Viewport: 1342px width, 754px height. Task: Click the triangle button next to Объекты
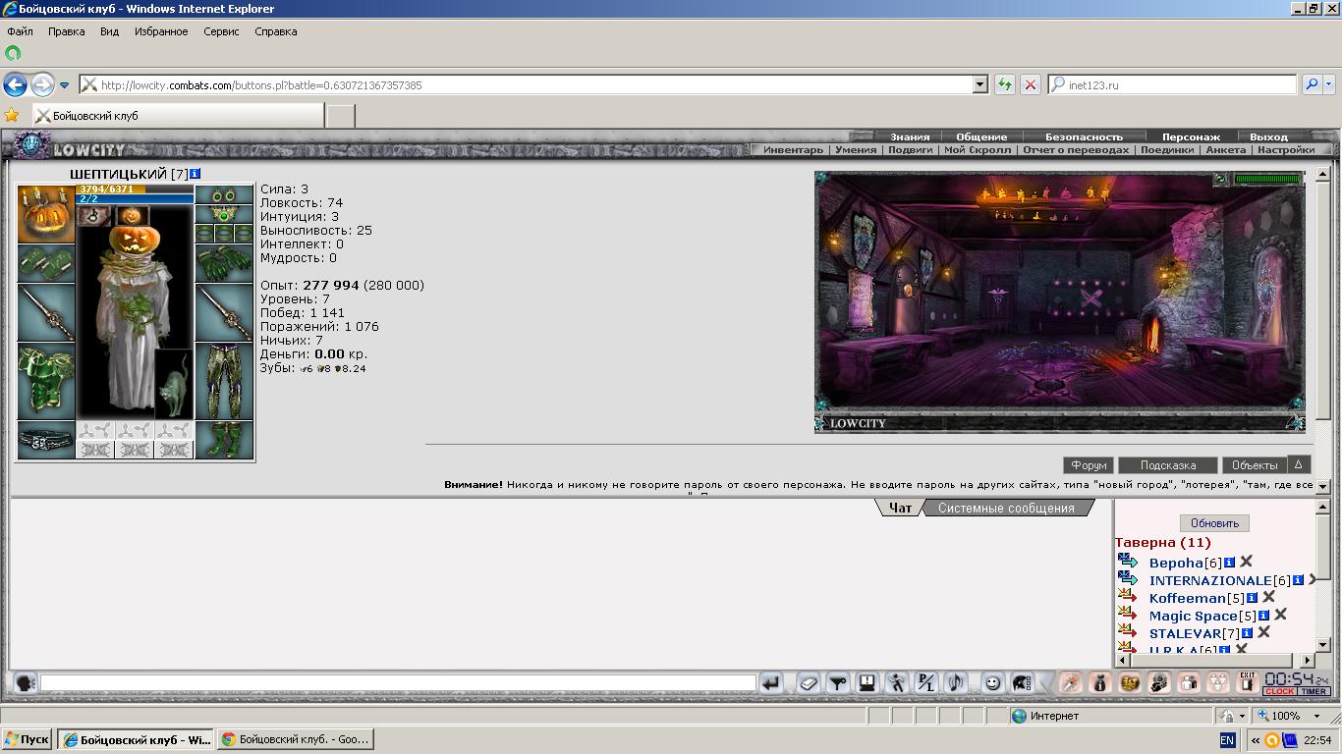click(x=1298, y=464)
